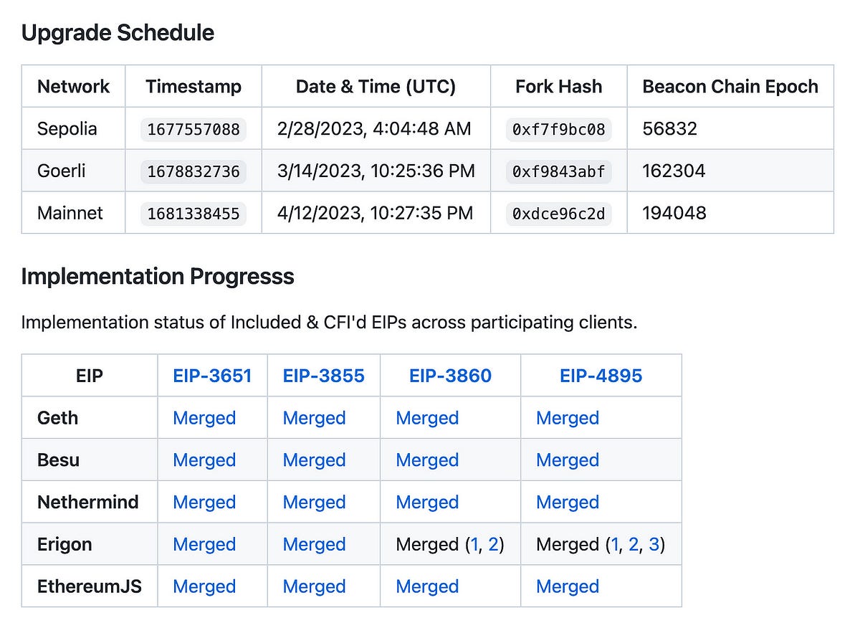Open link 2 in Erigon's EIP-4895 cell

point(634,545)
